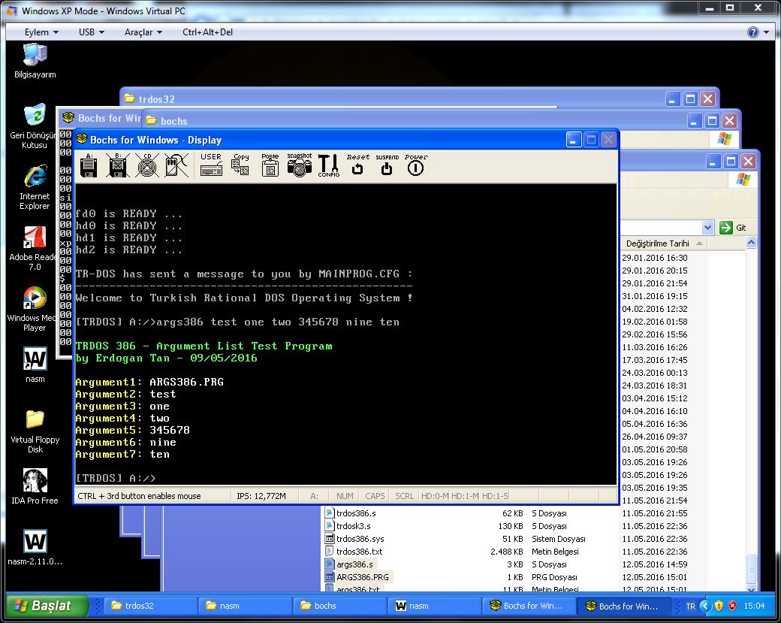Select the args386.s file in list

(x=354, y=564)
